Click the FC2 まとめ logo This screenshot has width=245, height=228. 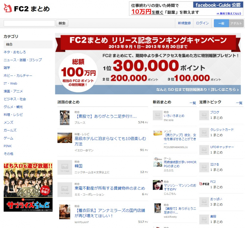coord(27,9)
